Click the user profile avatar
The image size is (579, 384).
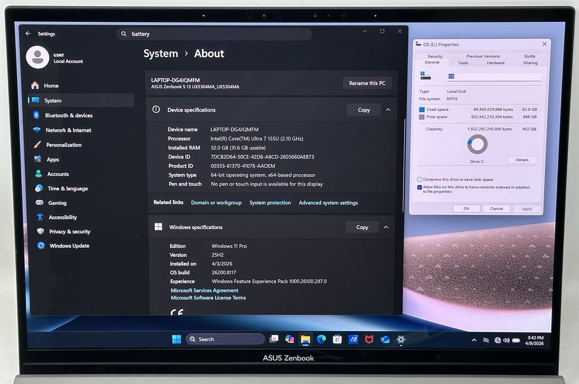tap(38, 57)
